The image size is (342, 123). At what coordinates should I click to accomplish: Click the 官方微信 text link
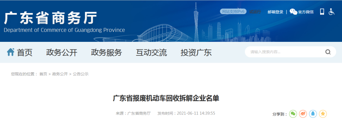(306, 12)
